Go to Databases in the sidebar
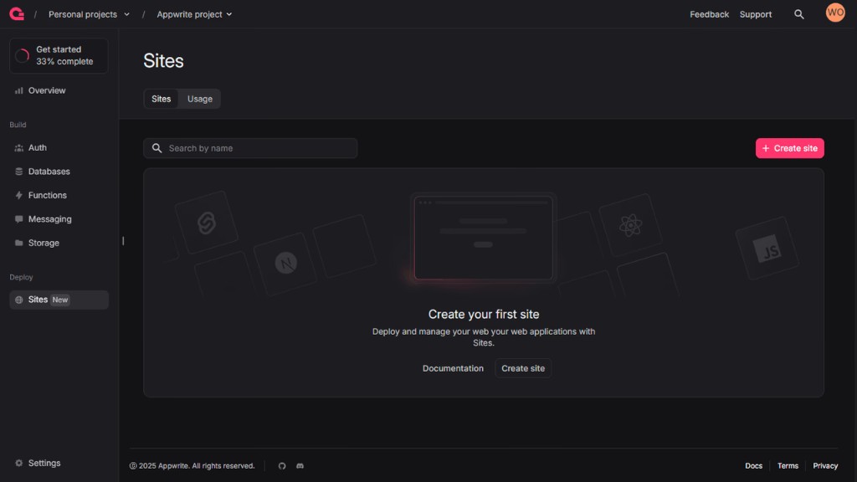 (x=59, y=172)
